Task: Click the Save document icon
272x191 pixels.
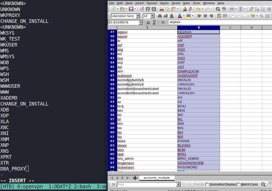Action: [x=131, y=9]
